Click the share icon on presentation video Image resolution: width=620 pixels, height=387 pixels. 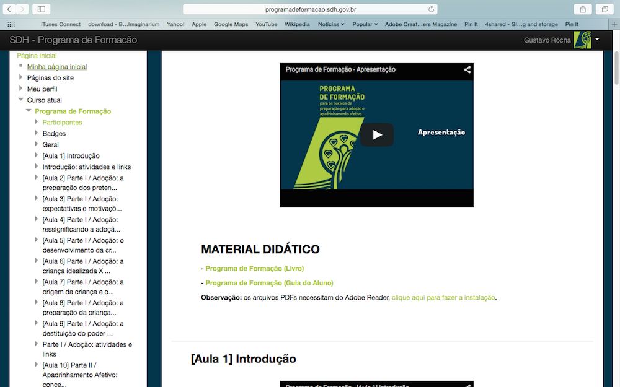(467, 69)
